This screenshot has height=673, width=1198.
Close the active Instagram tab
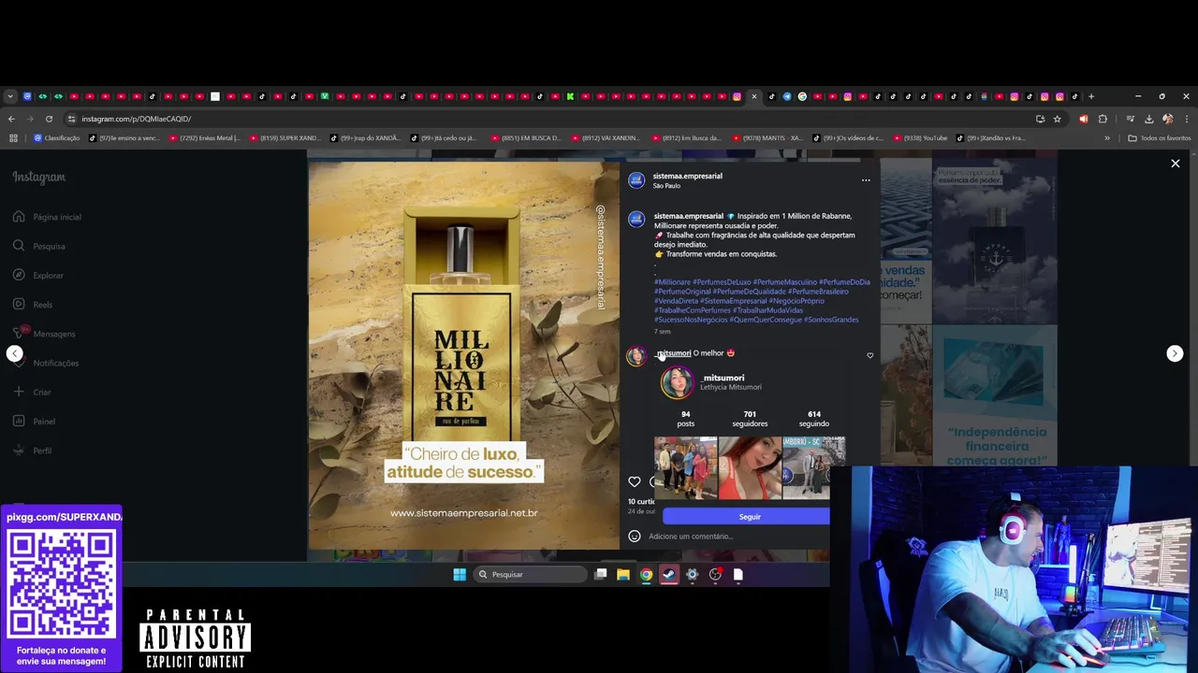coord(754,96)
